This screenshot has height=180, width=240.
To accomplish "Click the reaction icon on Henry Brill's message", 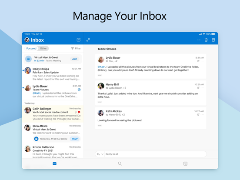I will 198,88.
